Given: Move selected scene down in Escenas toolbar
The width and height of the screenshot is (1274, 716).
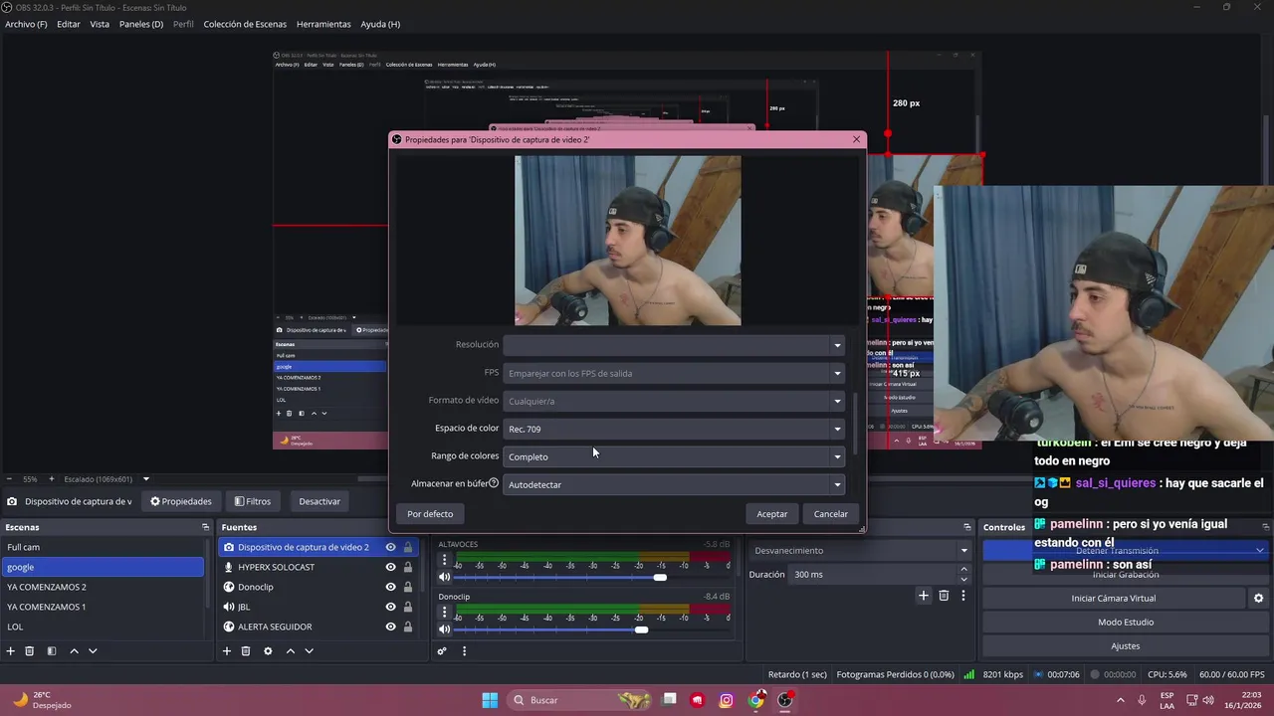Looking at the screenshot, I should click(93, 651).
